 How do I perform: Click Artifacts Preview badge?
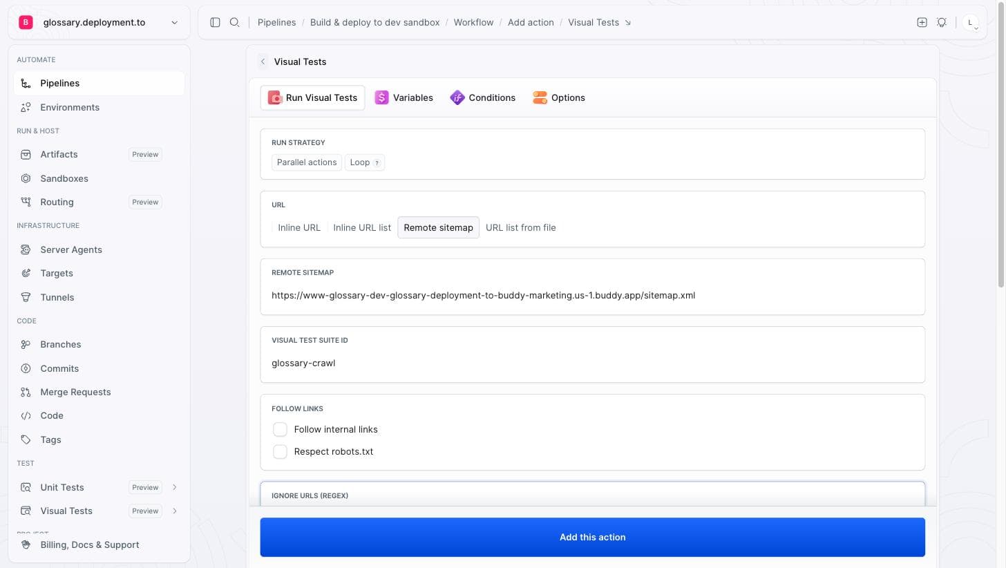tap(145, 154)
